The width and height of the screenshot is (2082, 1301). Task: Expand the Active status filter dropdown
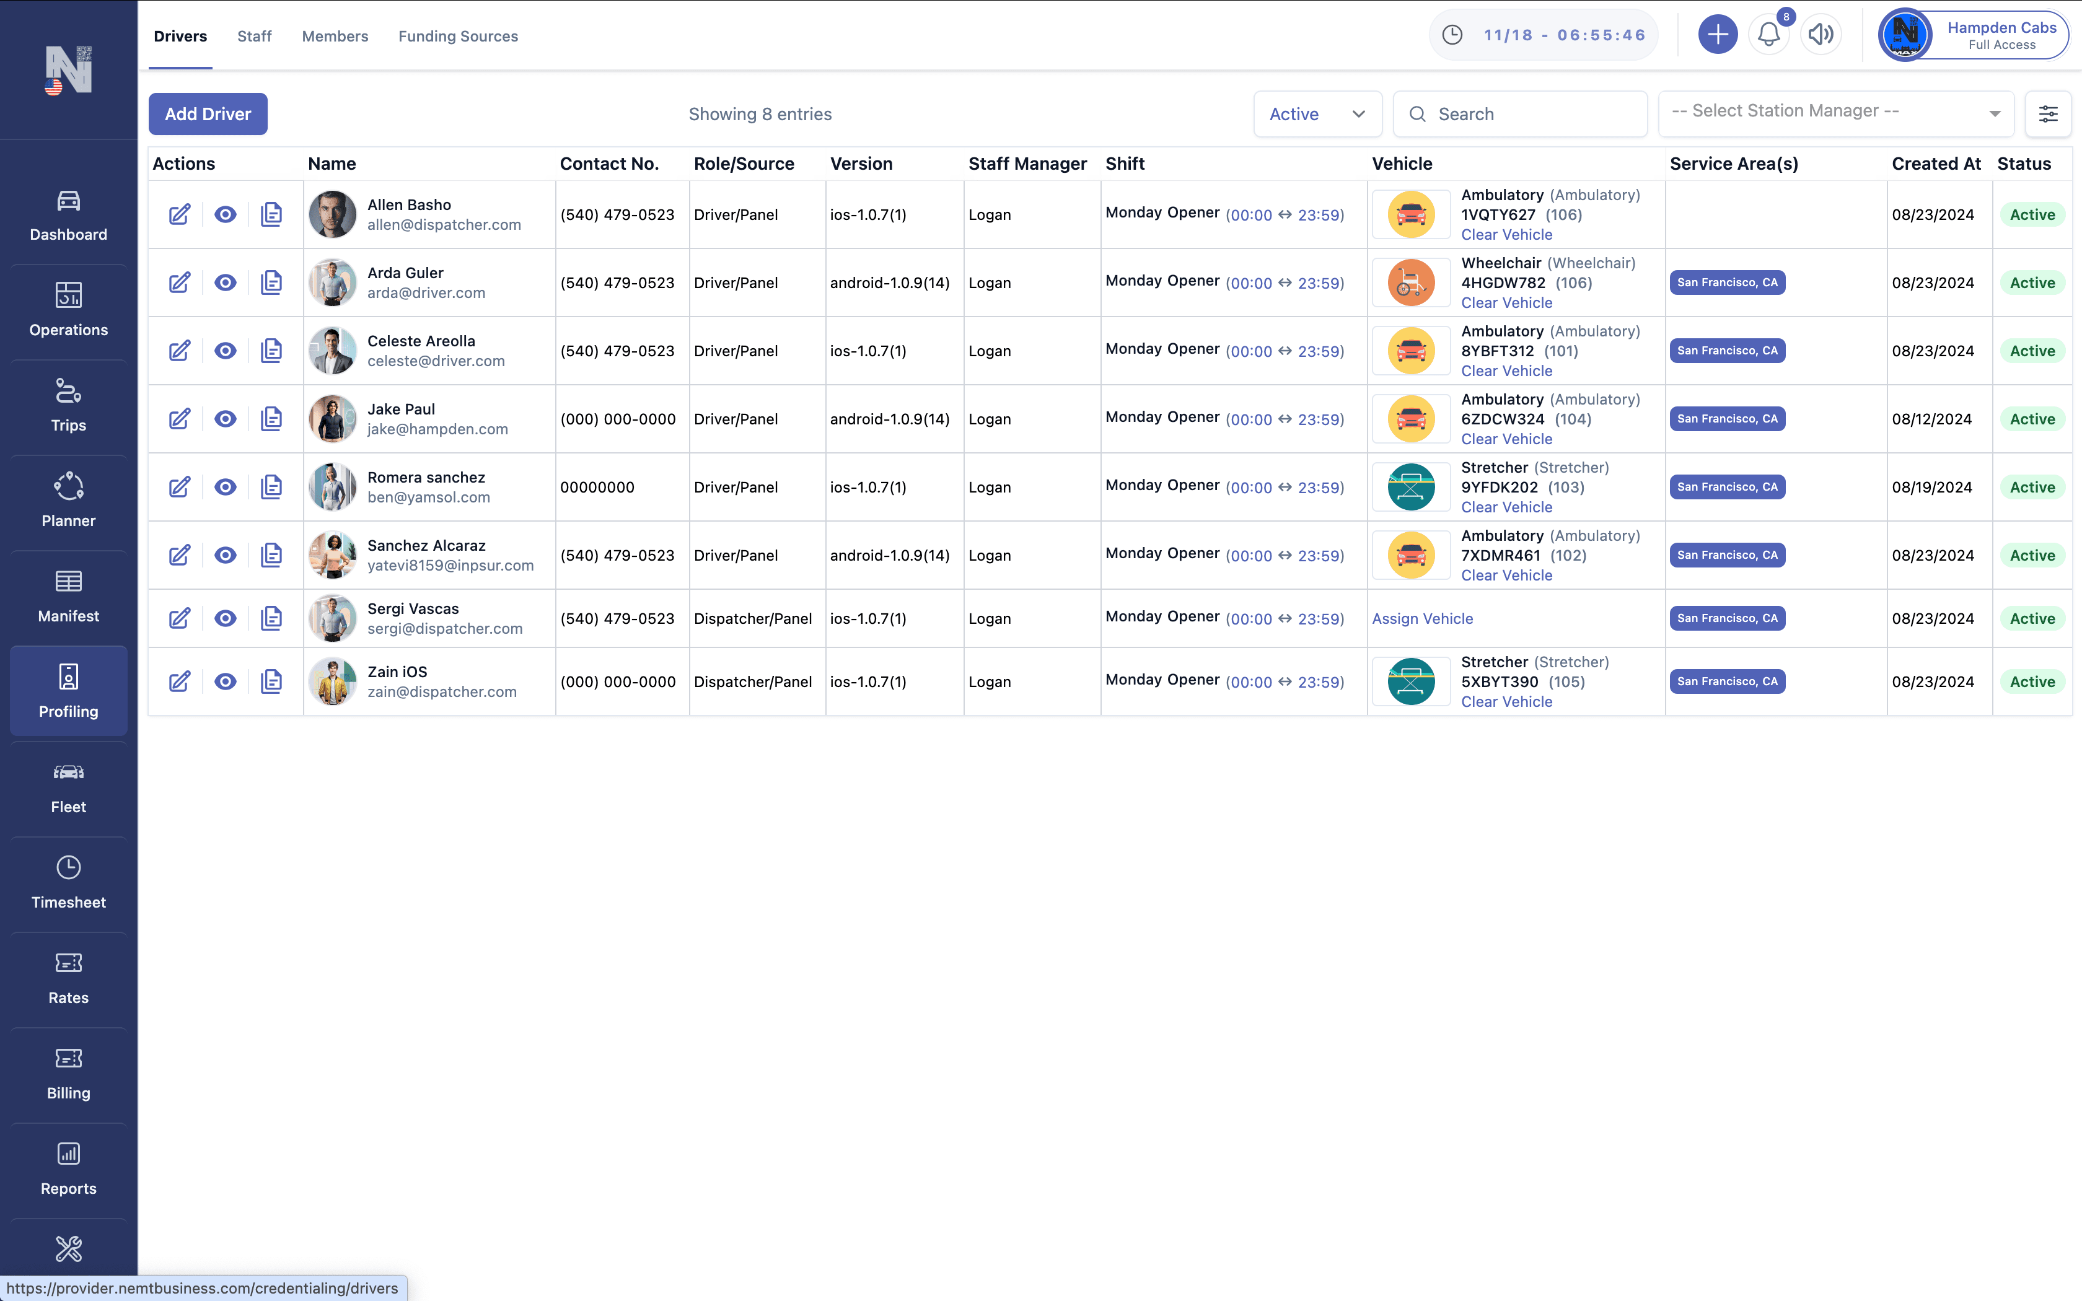pos(1316,113)
